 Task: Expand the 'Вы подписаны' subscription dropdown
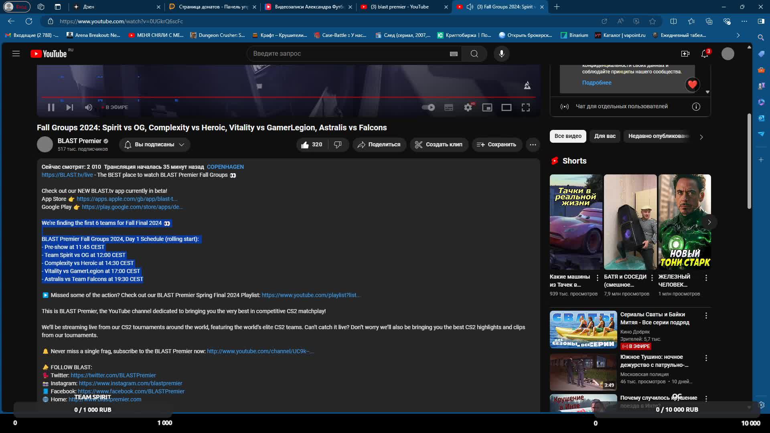[x=154, y=145]
